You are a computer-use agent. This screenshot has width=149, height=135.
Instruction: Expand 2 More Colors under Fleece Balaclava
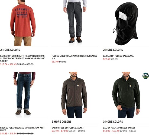click(113, 50)
